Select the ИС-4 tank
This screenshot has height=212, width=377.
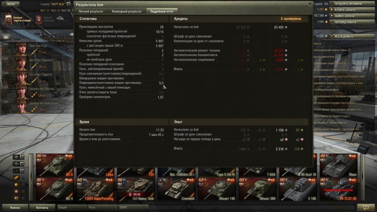coord(55,189)
